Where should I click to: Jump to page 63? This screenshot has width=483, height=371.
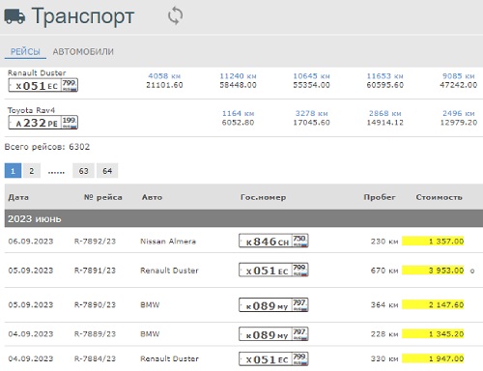[x=83, y=171]
